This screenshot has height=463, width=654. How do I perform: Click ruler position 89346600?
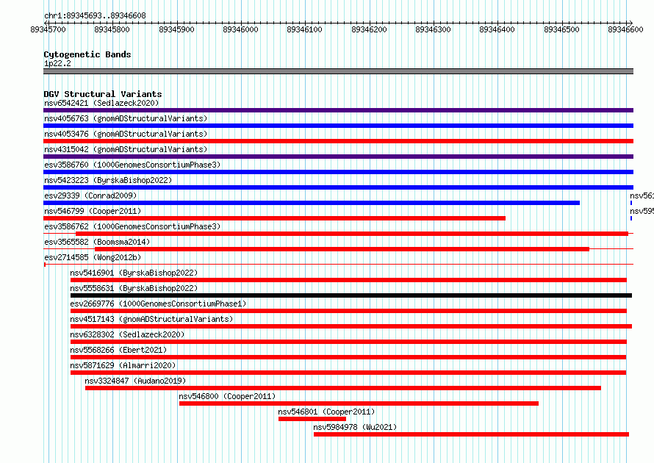[625, 29]
